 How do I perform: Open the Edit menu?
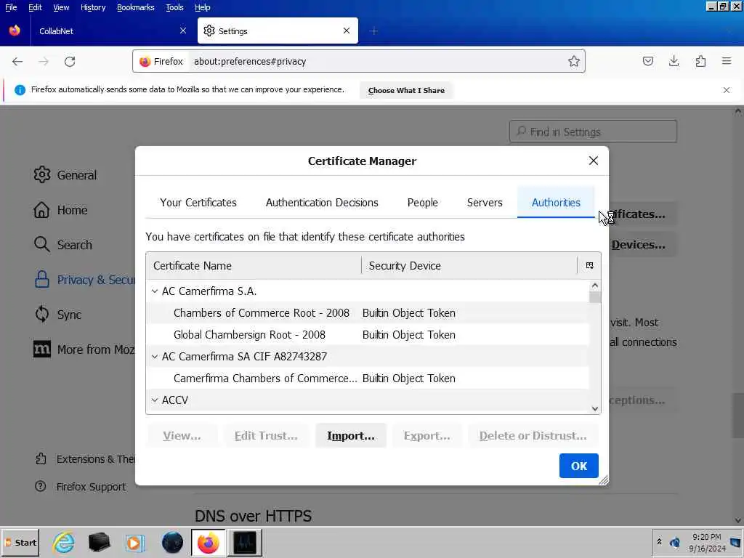[35, 7]
